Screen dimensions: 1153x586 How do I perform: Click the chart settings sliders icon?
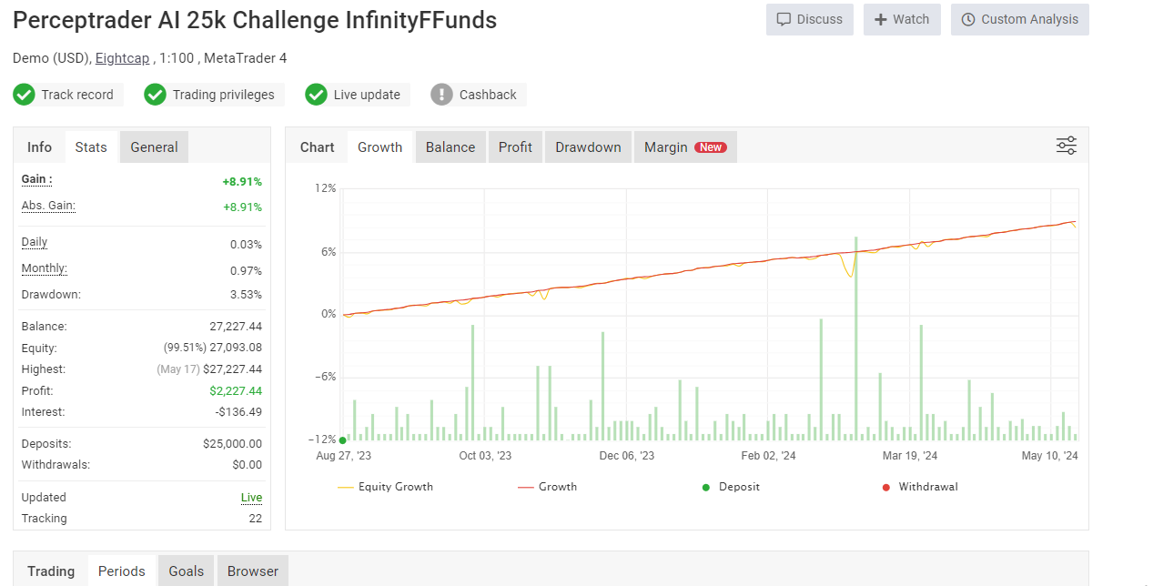point(1066,146)
